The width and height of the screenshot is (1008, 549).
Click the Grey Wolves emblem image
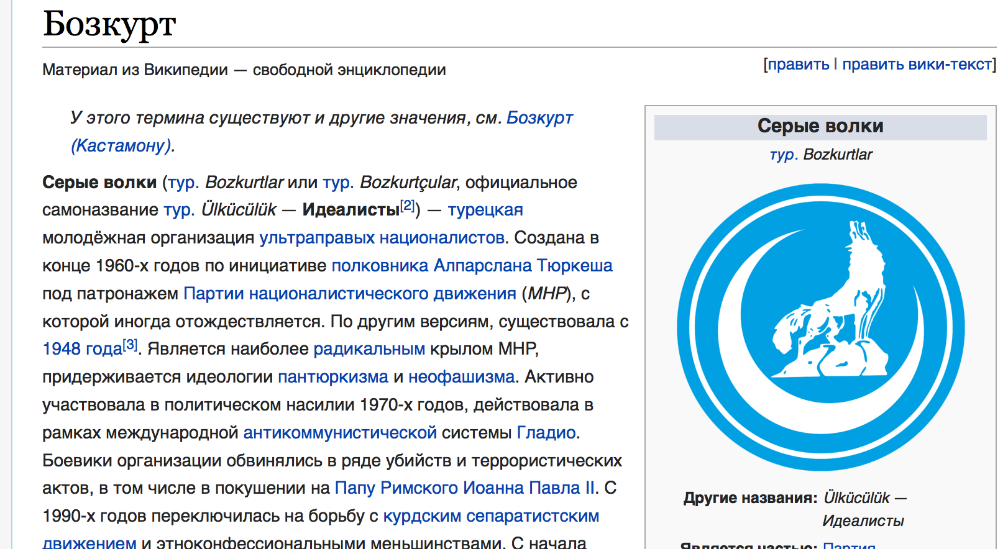pyautogui.click(x=820, y=327)
